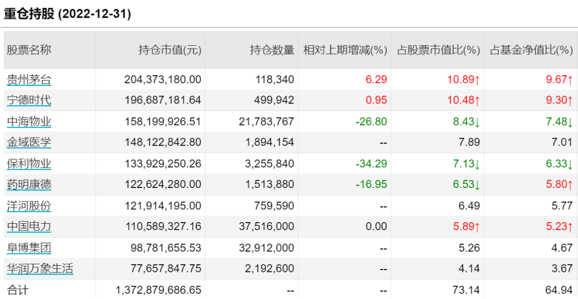The height and width of the screenshot is (299, 578).
Task: Select holding quantity 21,783,767
Action: pyautogui.click(x=267, y=121)
